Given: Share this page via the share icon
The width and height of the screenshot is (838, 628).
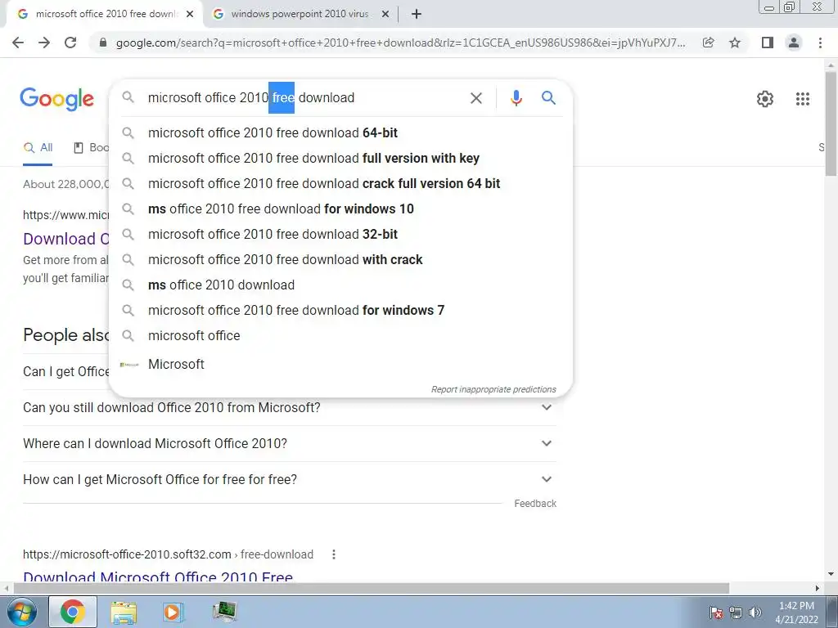Looking at the screenshot, I should [708, 43].
